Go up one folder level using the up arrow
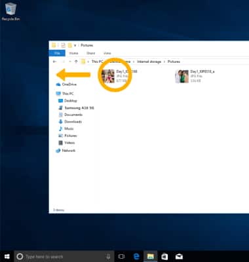 point(76,62)
